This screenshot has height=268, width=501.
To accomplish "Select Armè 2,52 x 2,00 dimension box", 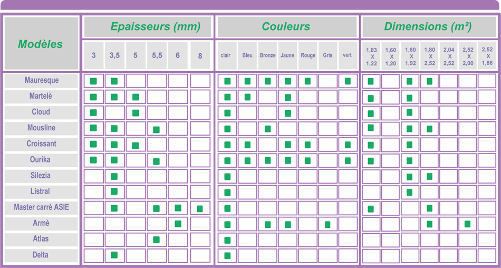I will (468, 224).
